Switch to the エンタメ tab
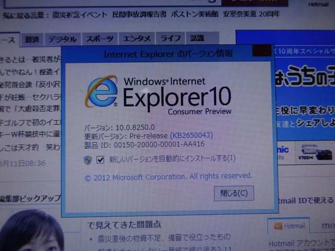The width and height of the screenshot is (335, 251). pyautogui.click(x=137, y=39)
